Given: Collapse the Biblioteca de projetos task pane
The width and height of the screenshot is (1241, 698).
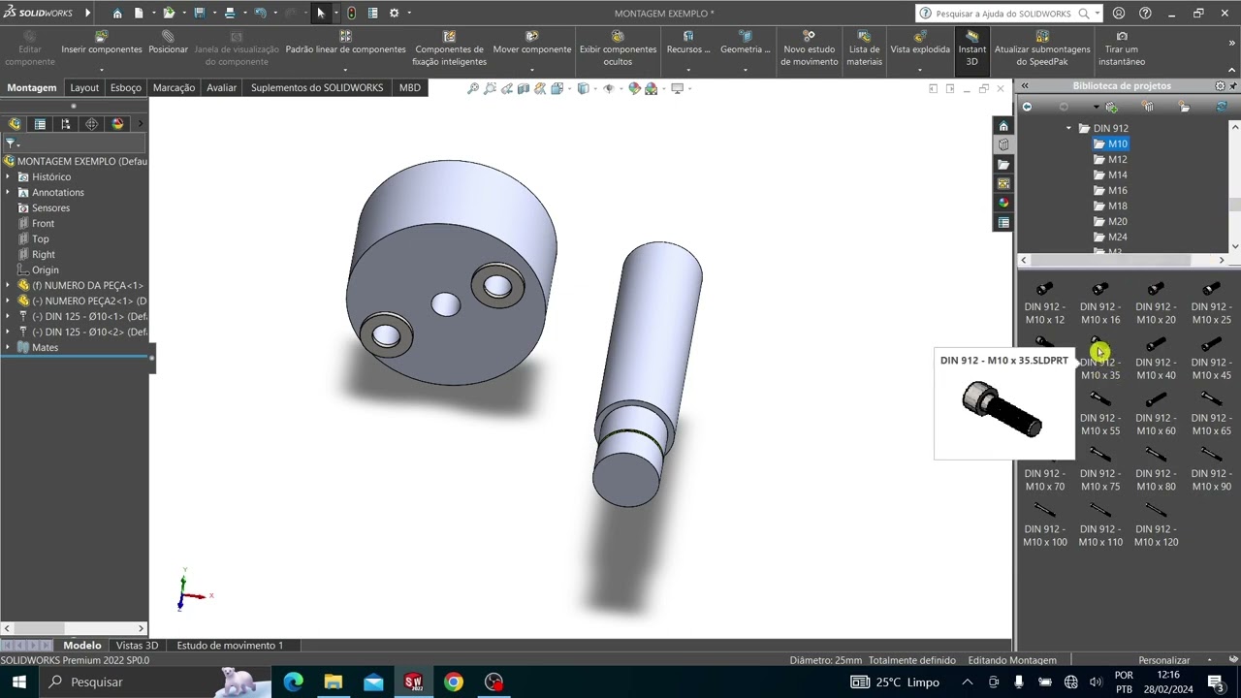Looking at the screenshot, I should (x=1025, y=86).
